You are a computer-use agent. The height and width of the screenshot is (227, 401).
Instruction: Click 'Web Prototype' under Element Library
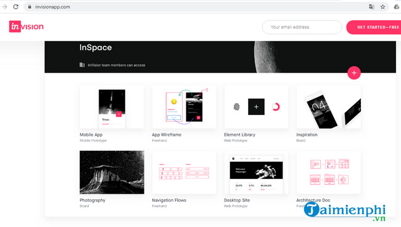[236, 140]
